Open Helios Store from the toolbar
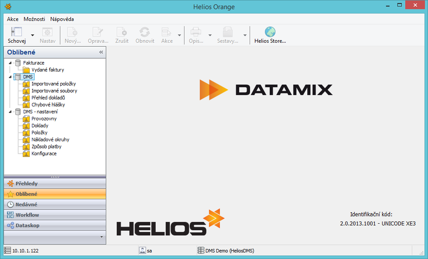 coord(270,35)
